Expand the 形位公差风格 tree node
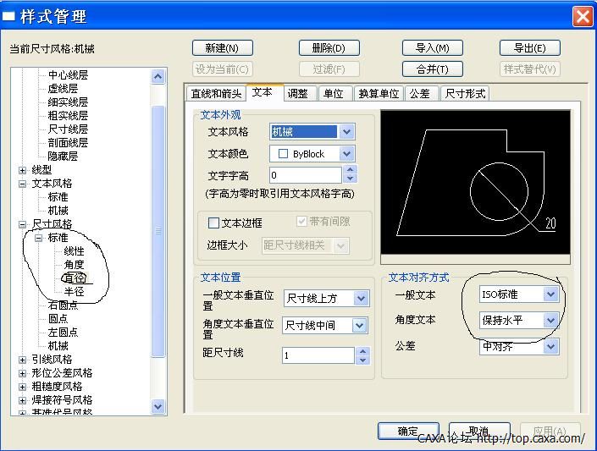Viewport: 597px width, 451px height. [23, 373]
